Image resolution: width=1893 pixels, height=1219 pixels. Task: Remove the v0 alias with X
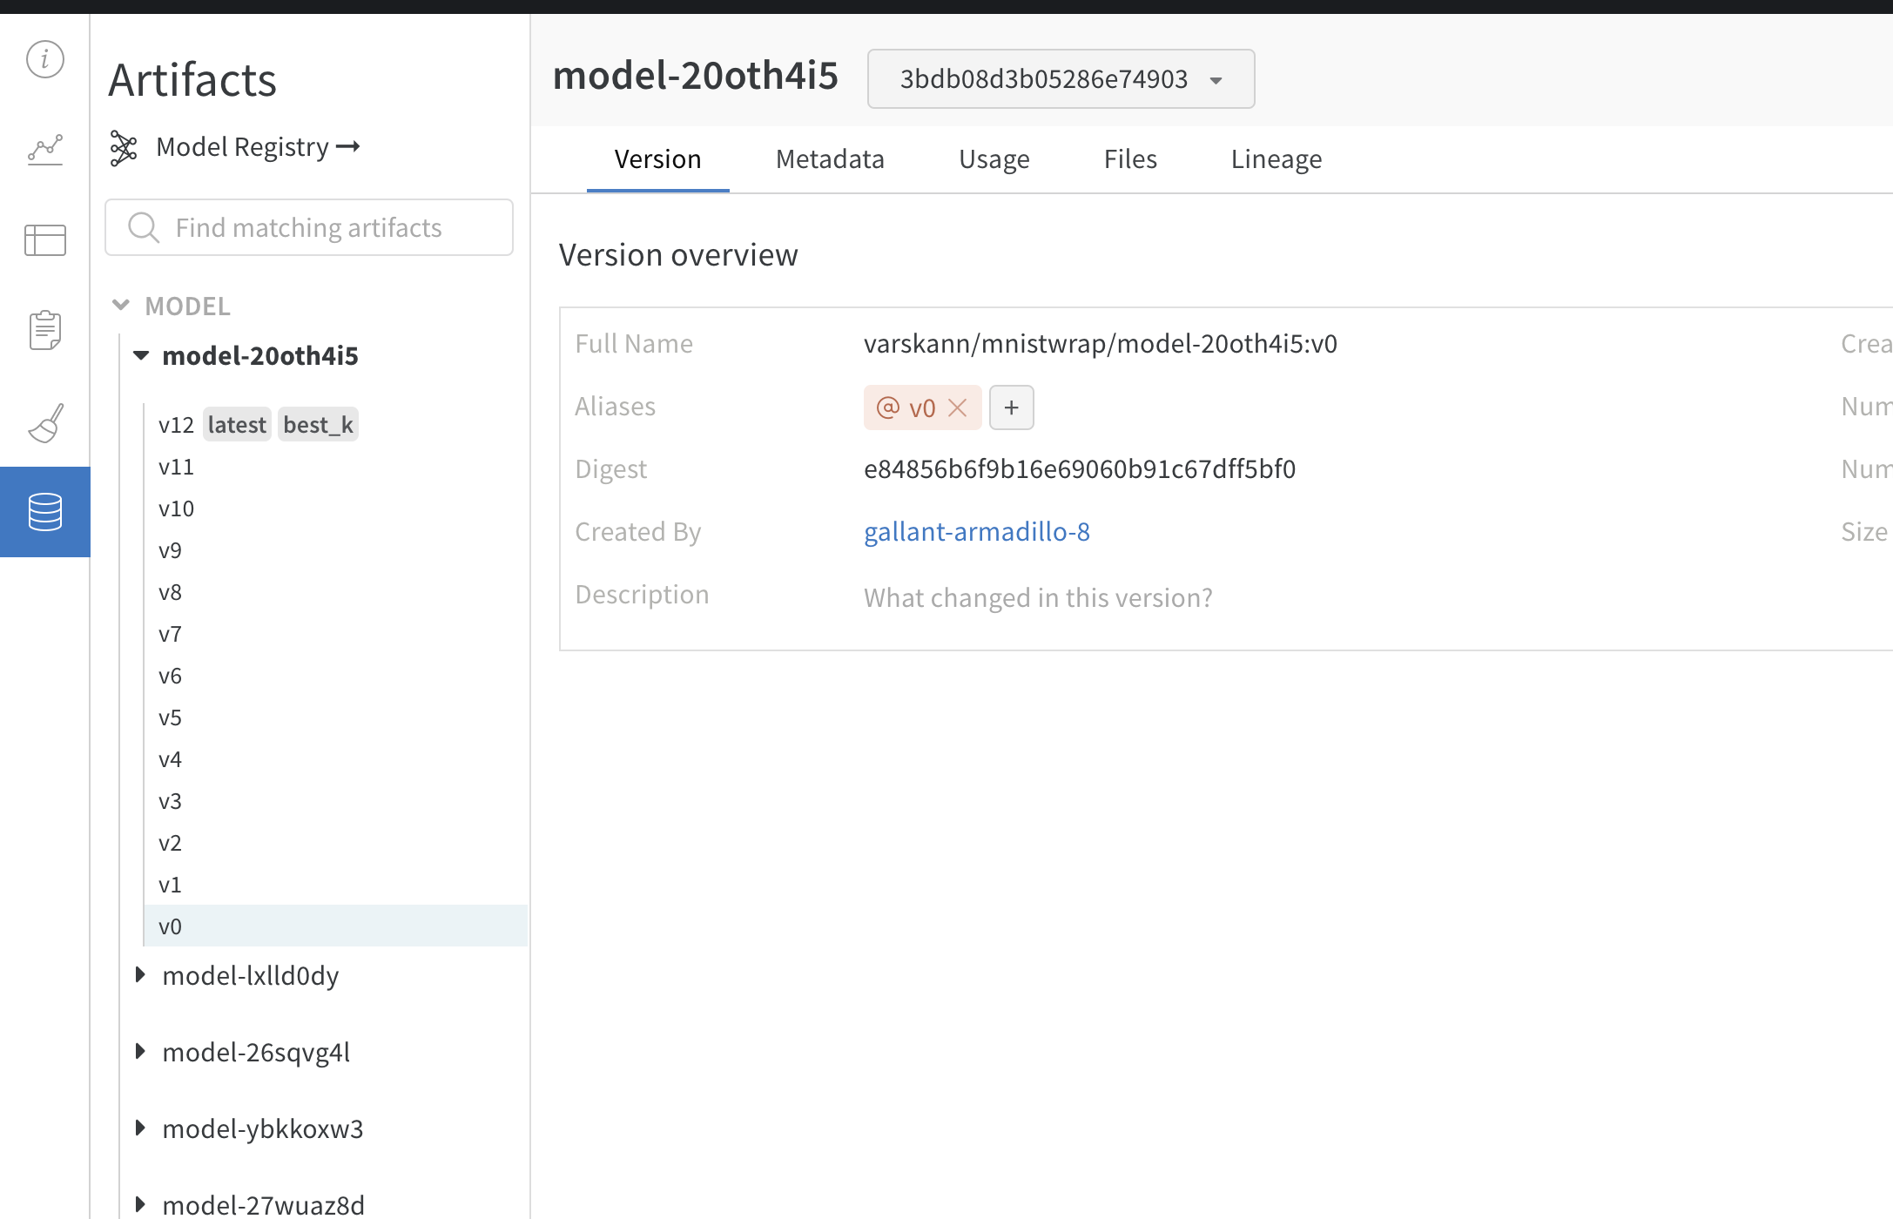tap(958, 407)
